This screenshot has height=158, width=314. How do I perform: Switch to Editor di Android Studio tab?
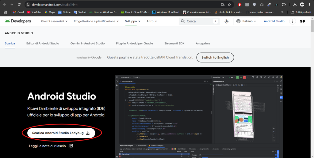point(43,43)
